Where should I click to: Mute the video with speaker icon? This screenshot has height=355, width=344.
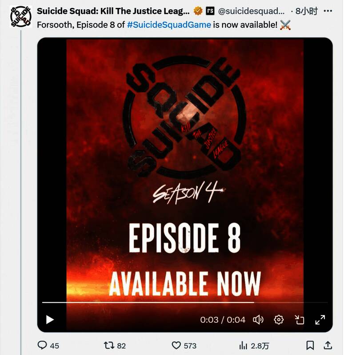coord(258,319)
